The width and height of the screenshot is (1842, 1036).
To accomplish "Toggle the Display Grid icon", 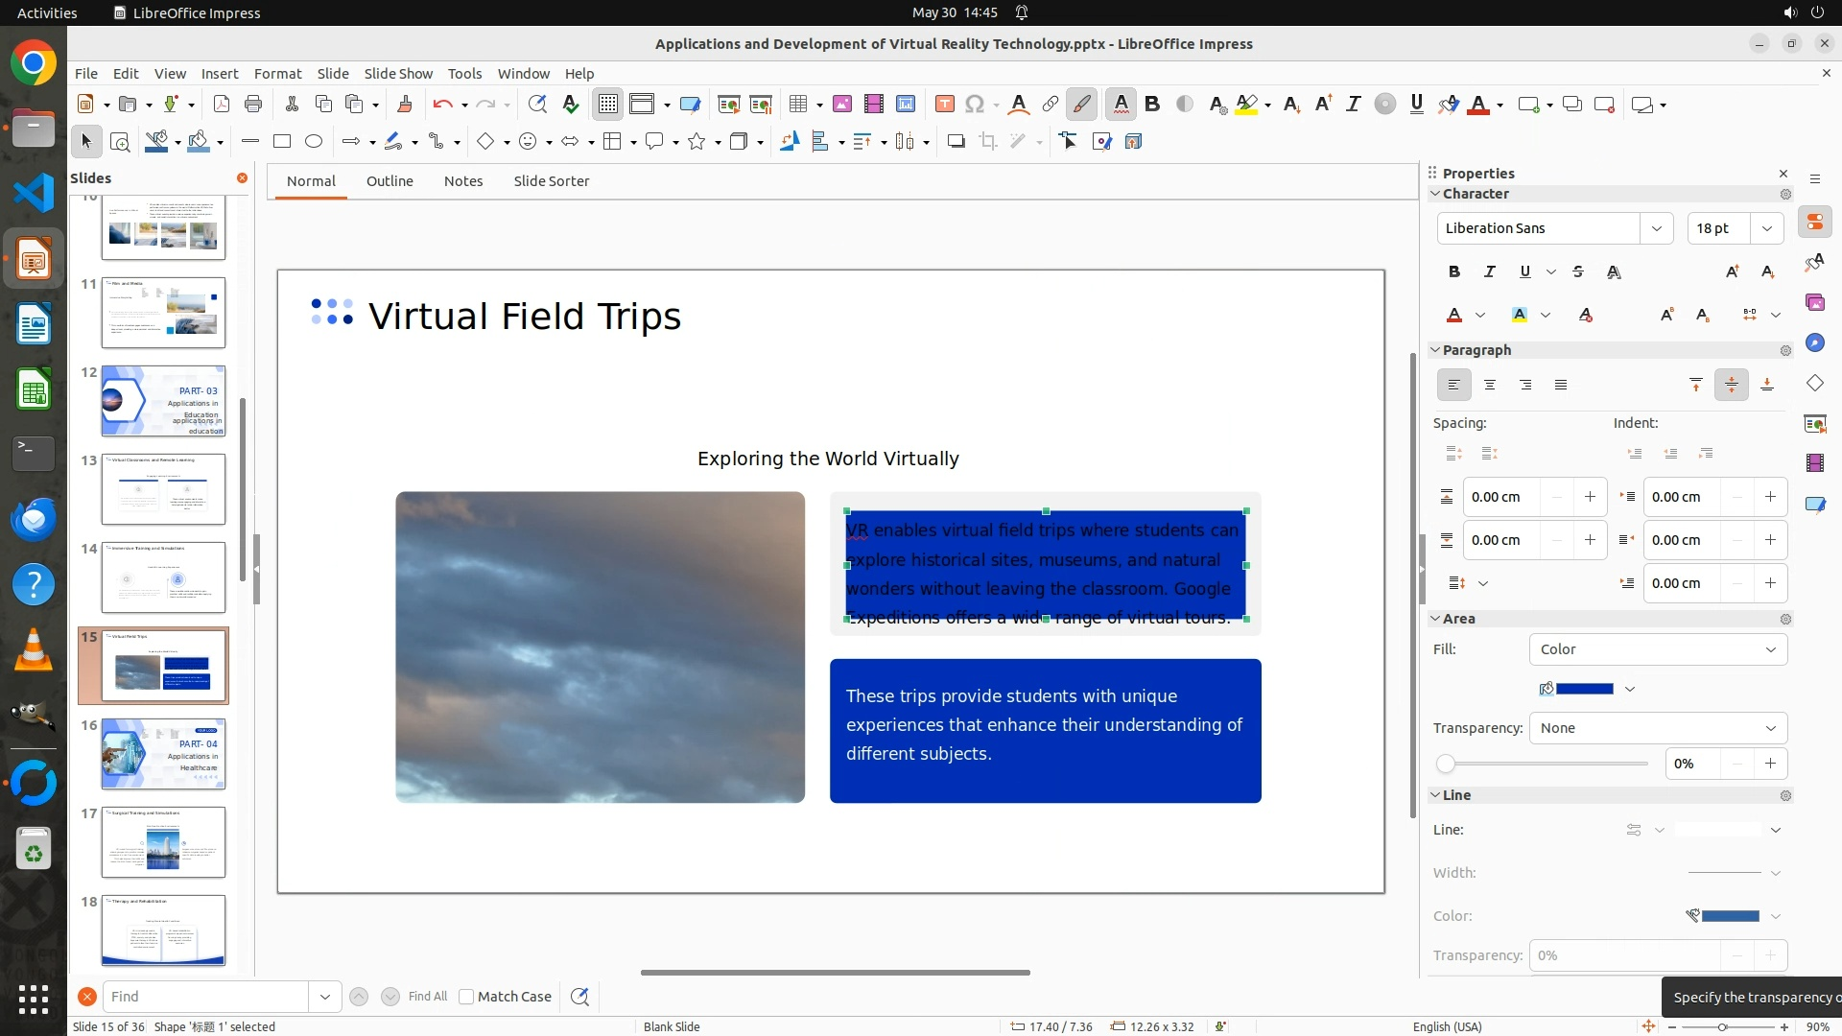I will (608, 105).
